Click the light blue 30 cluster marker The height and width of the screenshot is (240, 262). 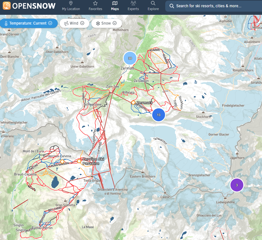point(130,58)
